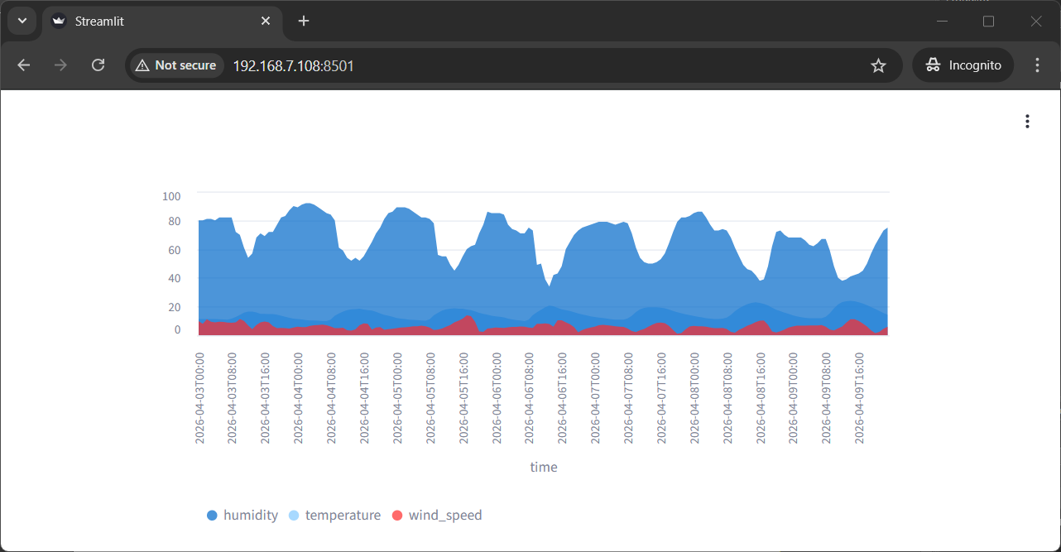Click the browser forward arrow icon
1061x552 pixels.
(x=60, y=65)
